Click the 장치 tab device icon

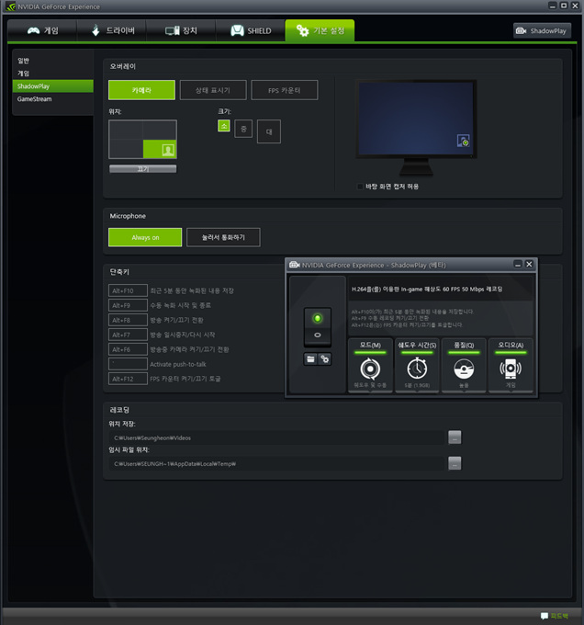click(172, 30)
